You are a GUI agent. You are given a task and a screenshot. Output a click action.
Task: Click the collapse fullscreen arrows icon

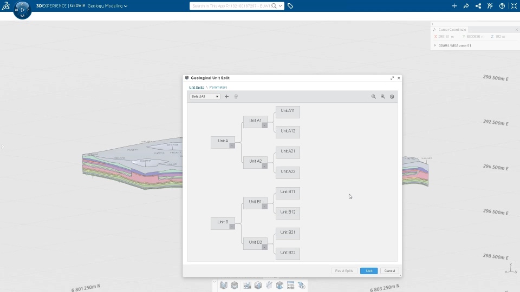(514, 6)
